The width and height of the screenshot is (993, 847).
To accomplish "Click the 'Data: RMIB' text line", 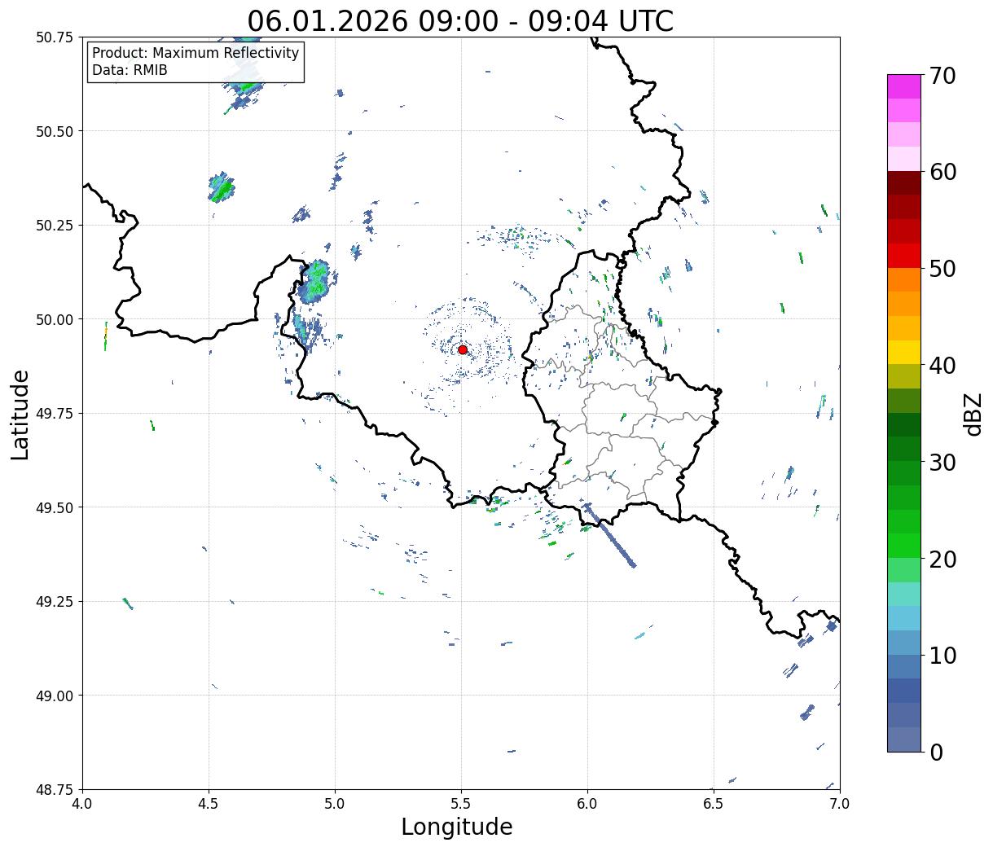I will pos(130,70).
